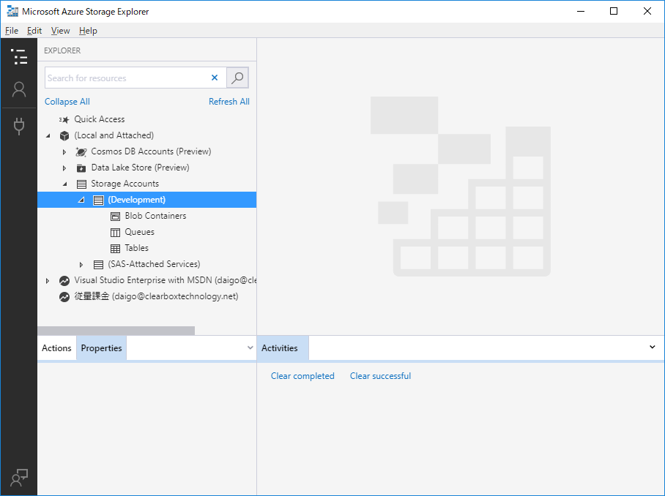This screenshot has width=665, height=496.
Task: Select the Activities tab
Action: (283, 347)
